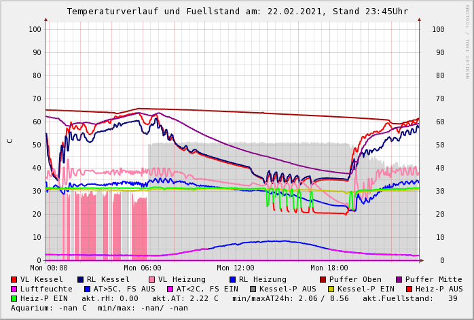Click the AT>5C, FS AUS legend swatch
Screen dimensions: 474x320
[x=87, y=289]
